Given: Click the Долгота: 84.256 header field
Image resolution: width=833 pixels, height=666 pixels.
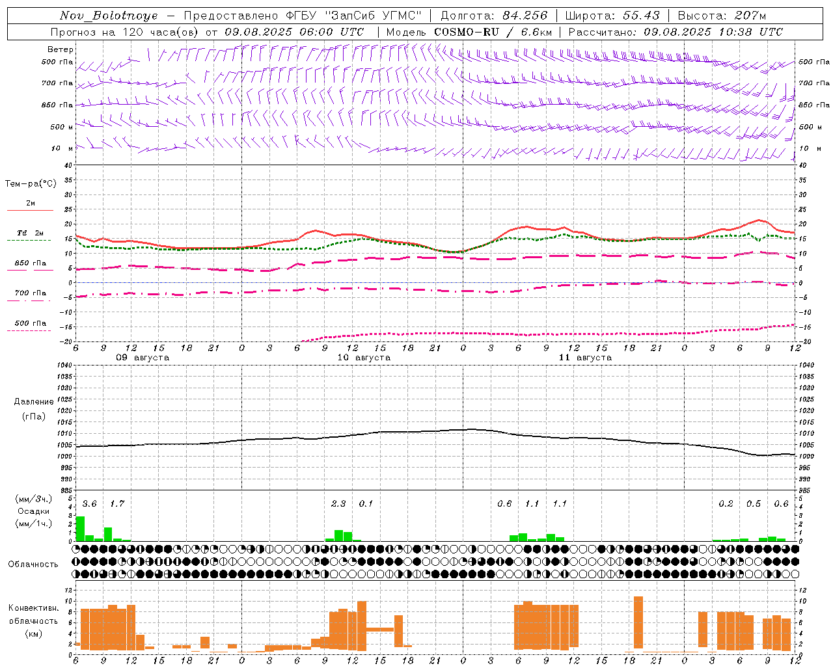Looking at the screenshot, I should tap(495, 16).
